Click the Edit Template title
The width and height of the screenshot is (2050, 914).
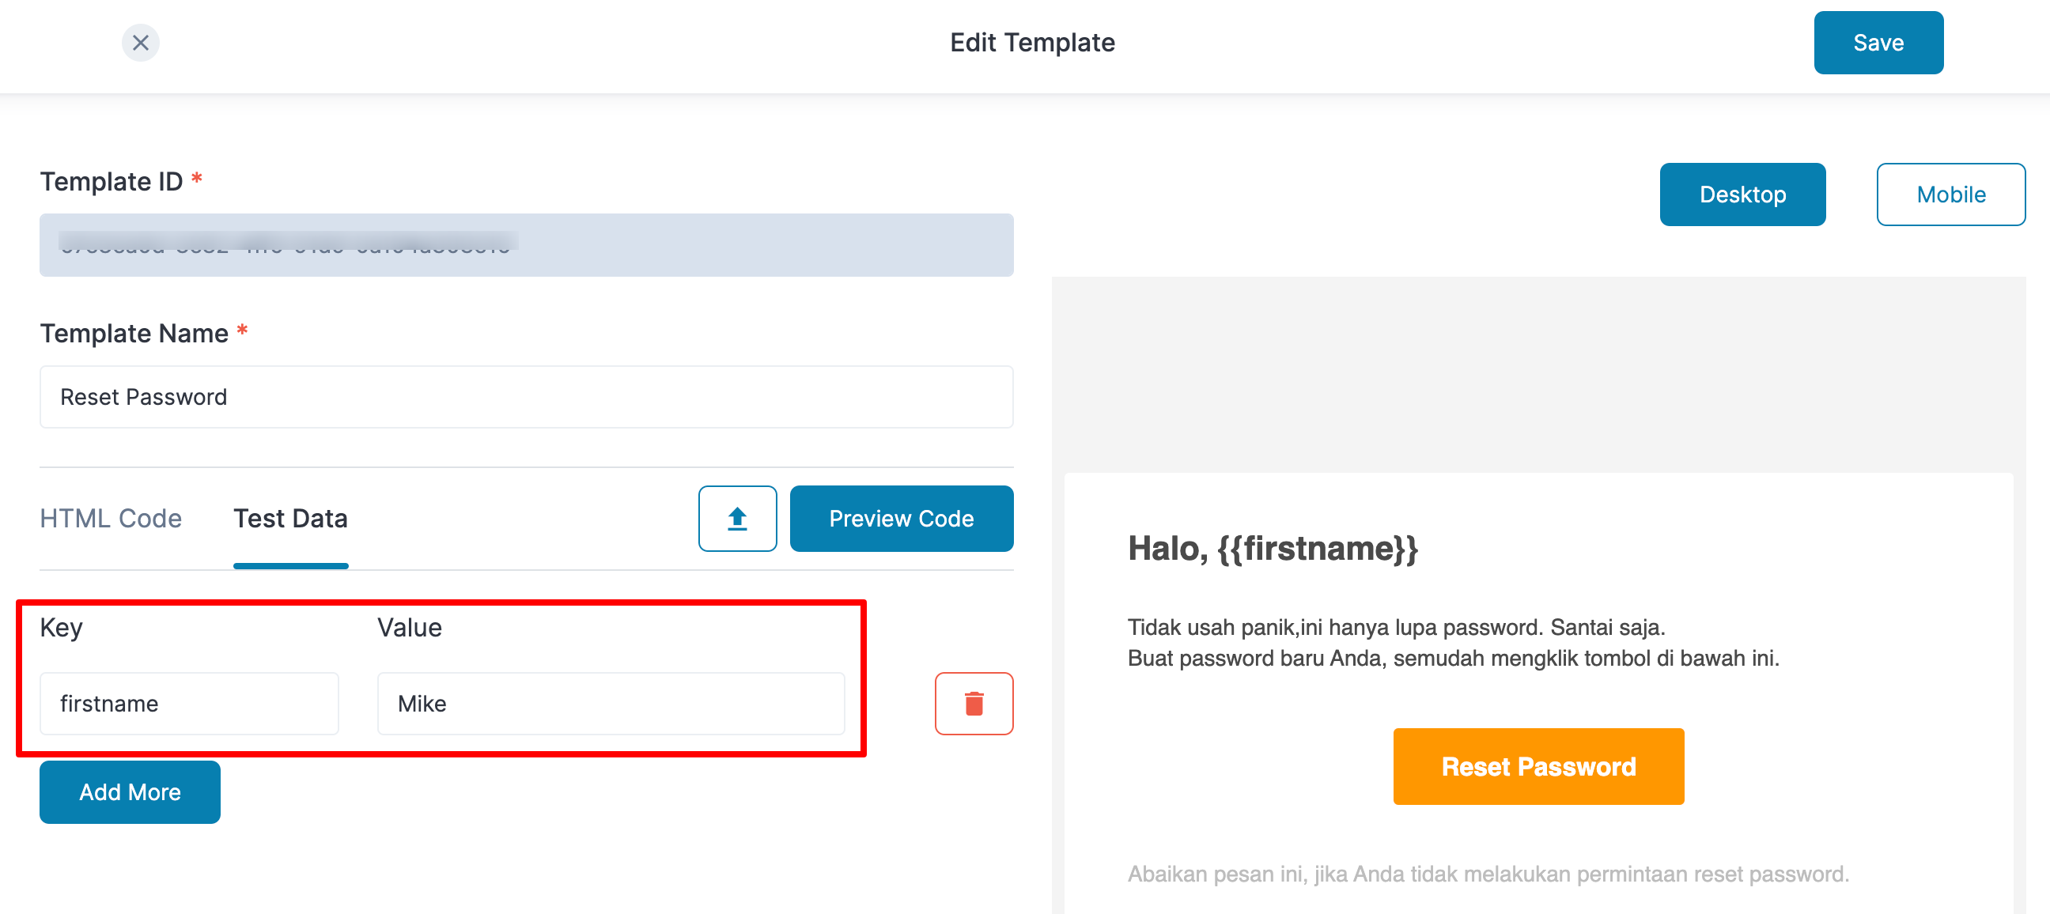click(x=1032, y=42)
